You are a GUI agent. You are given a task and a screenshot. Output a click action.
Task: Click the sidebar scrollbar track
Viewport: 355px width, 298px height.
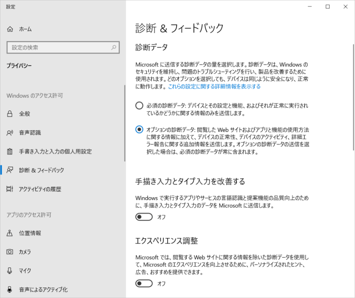click(x=125, y=121)
